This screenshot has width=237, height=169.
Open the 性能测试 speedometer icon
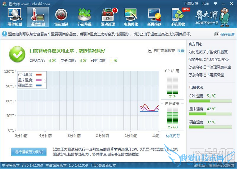61,17
